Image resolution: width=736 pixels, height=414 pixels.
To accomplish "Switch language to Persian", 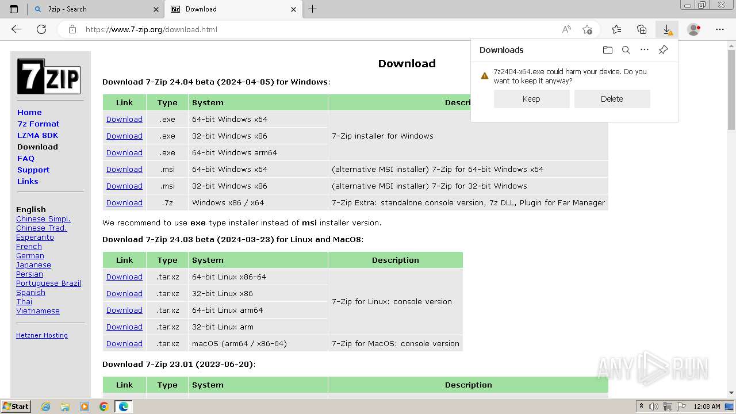I will [x=29, y=274].
